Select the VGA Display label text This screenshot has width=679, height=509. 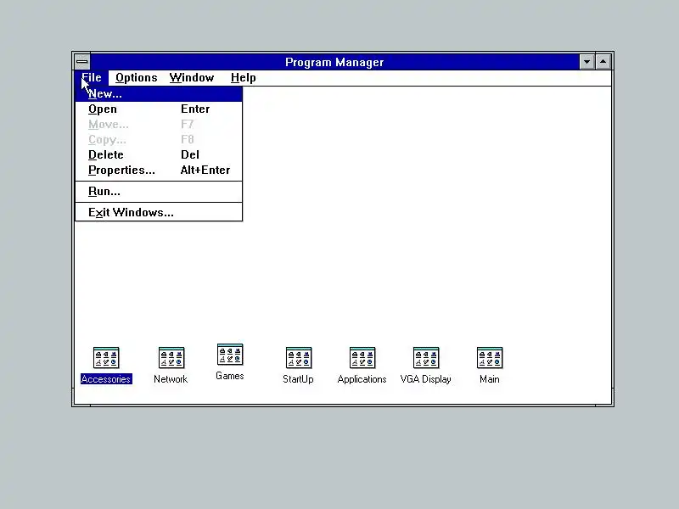click(426, 379)
